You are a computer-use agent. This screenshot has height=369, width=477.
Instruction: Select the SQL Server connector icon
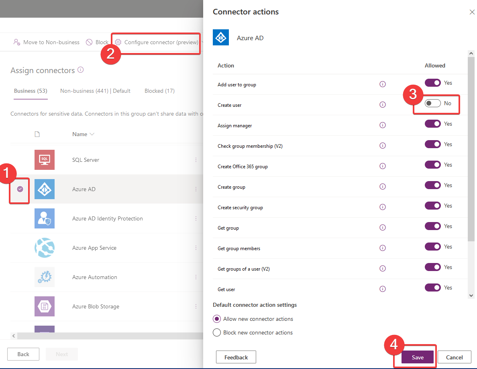point(44,159)
